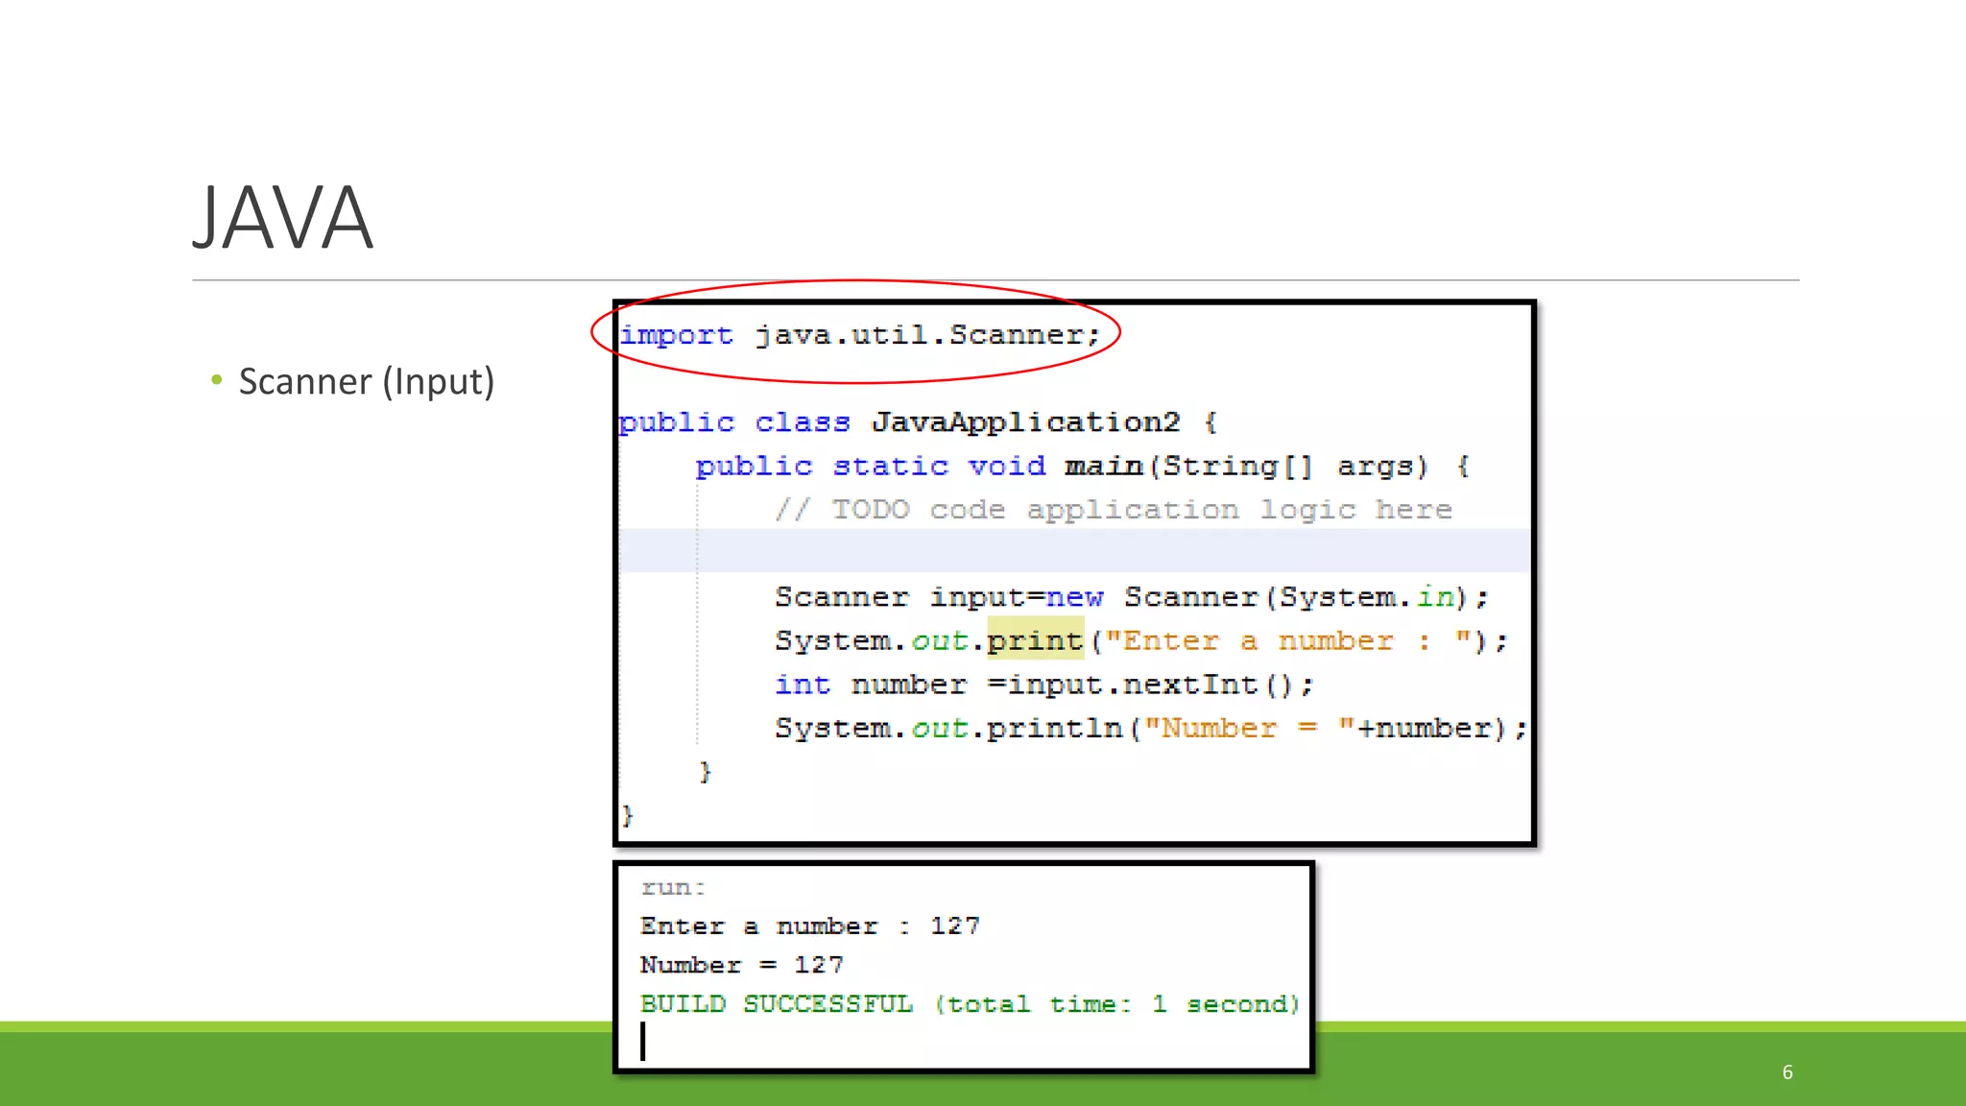Click the 'public static void main' line
Image resolution: width=1966 pixels, height=1106 pixels.
[1082, 467]
